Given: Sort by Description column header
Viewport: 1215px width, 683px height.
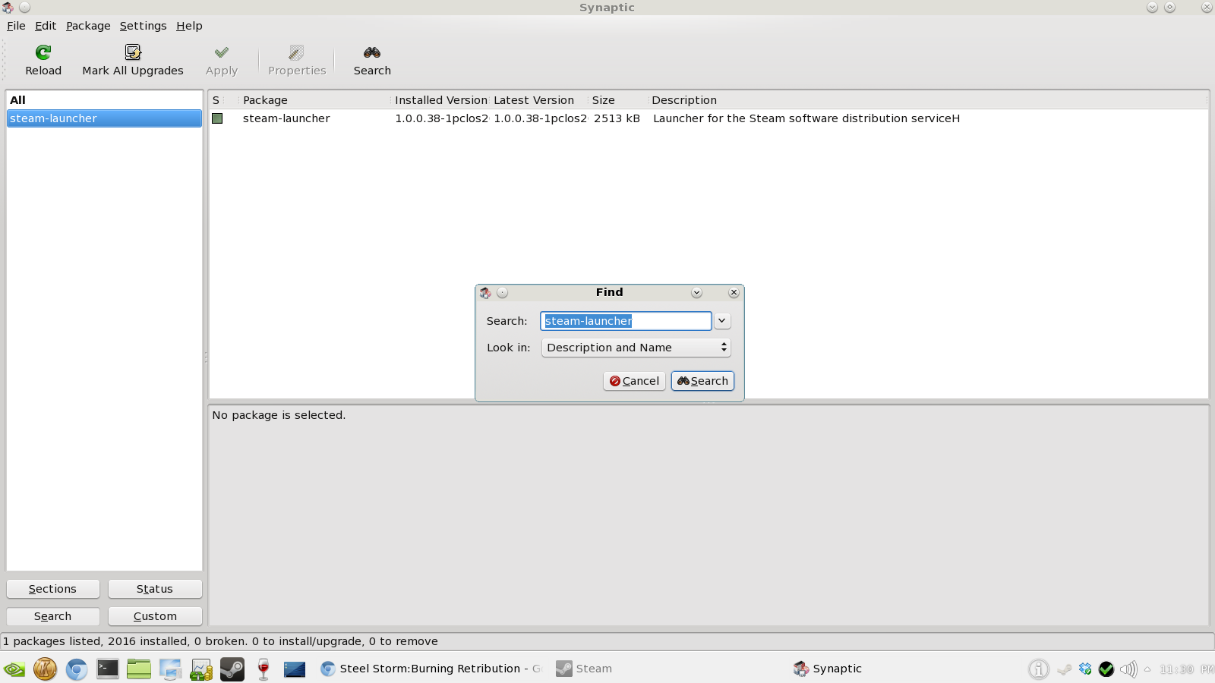Looking at the screenshot, I should [x=928, y=100].
